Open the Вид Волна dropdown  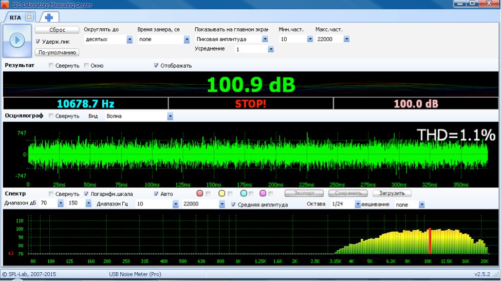170,117
